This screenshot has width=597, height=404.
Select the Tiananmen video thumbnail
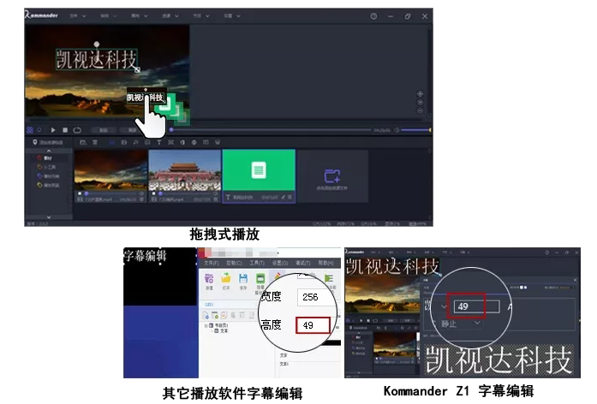click(x=185, y=170)
